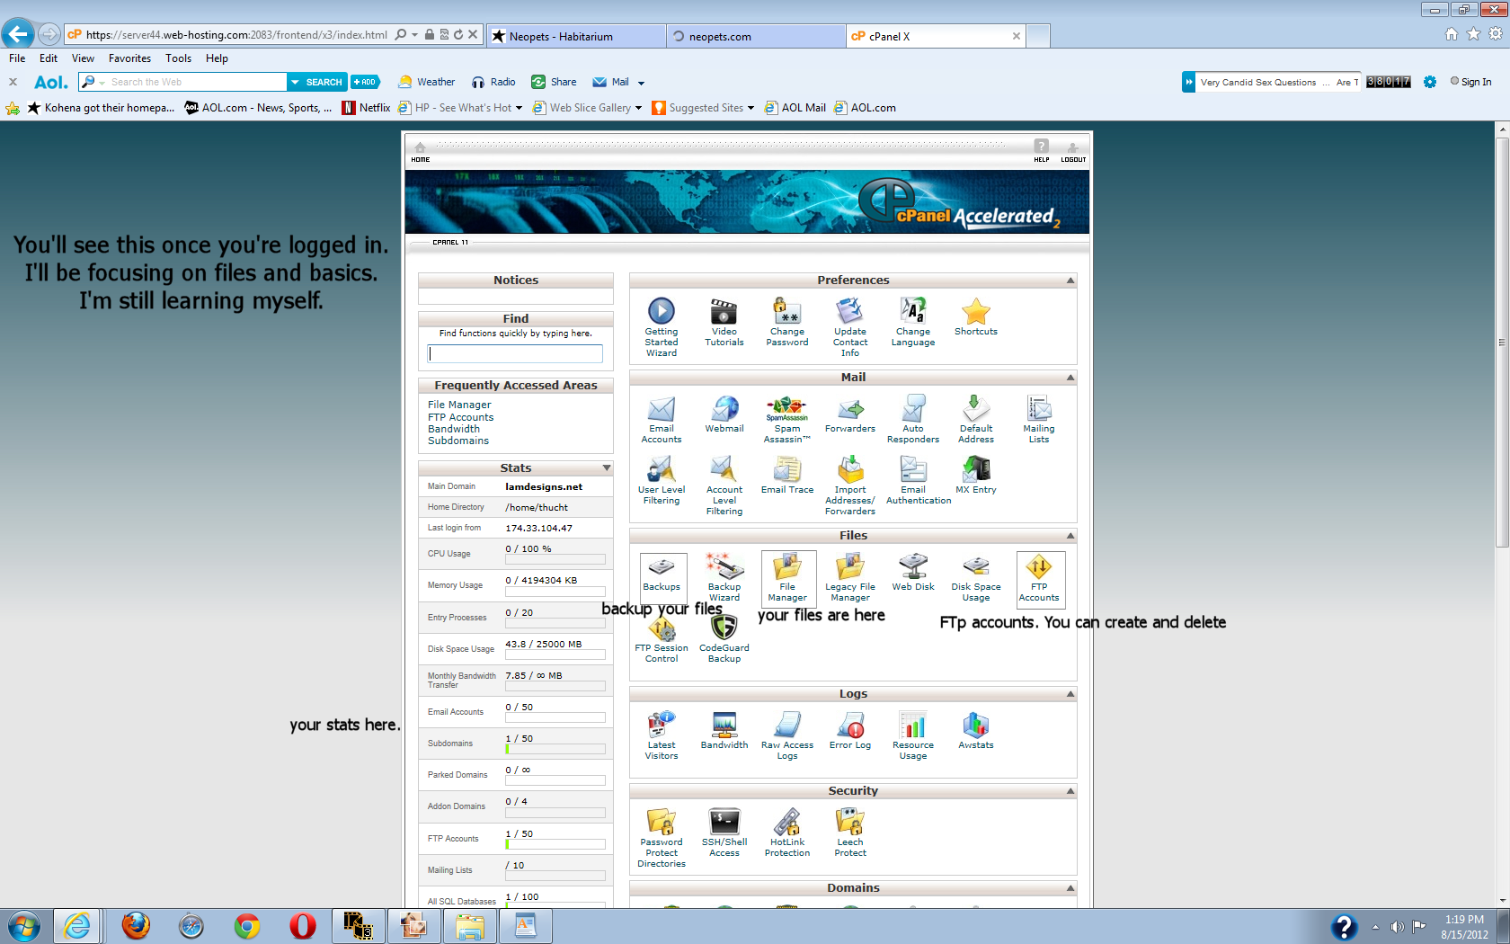Screen dimensions: 1510x944
Task: Open the View menu
Action: [x=83, y=58]
